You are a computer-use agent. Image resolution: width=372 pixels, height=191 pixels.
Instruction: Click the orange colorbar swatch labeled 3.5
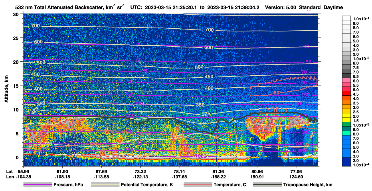coord(347,102)
